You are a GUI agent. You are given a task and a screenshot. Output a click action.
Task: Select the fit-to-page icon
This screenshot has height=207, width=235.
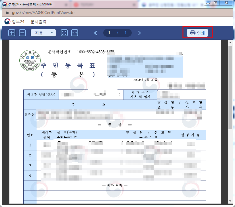tap(64, 33)
